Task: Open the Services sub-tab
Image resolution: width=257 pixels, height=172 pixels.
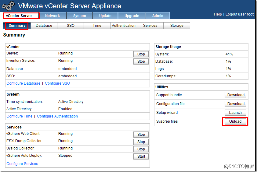Action: click(150, 26)
